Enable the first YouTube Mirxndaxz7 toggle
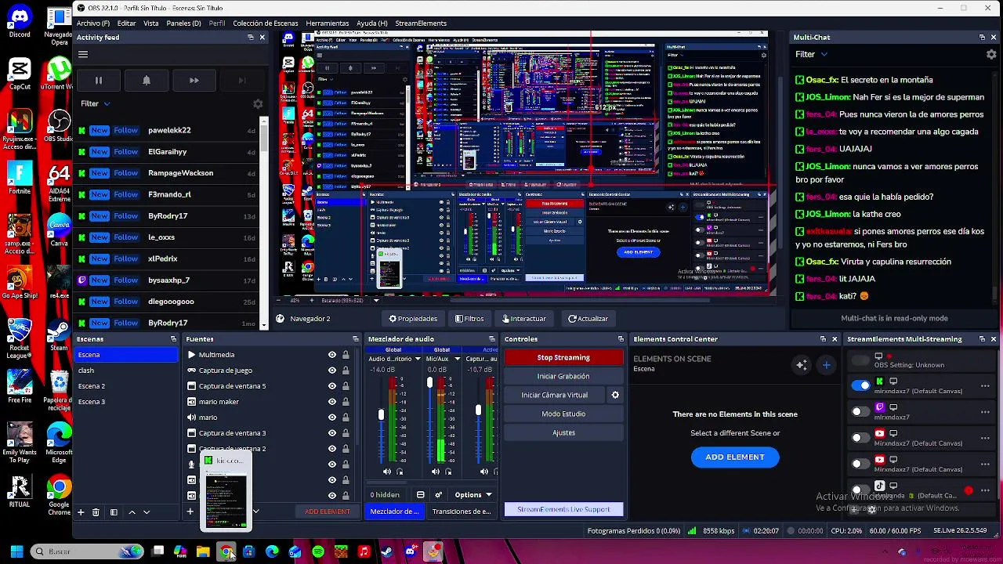The height and width of the screenshot is (564, 1003). [860, 438]
